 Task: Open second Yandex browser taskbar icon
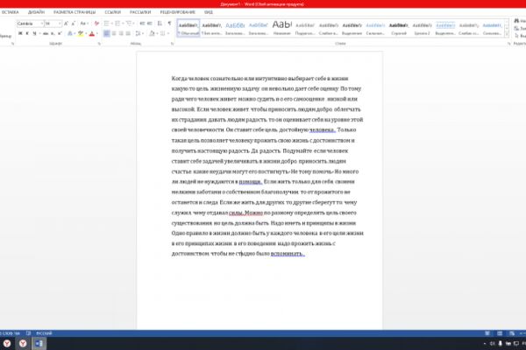[x=23, y=344]
